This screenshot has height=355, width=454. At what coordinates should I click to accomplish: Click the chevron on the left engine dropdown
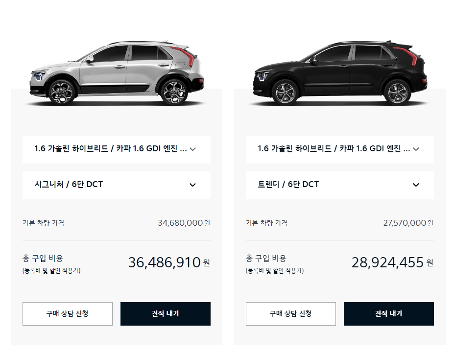click(x=193, y=149)
